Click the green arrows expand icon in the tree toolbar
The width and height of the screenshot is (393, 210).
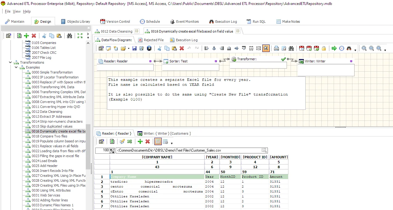(80, 36)
